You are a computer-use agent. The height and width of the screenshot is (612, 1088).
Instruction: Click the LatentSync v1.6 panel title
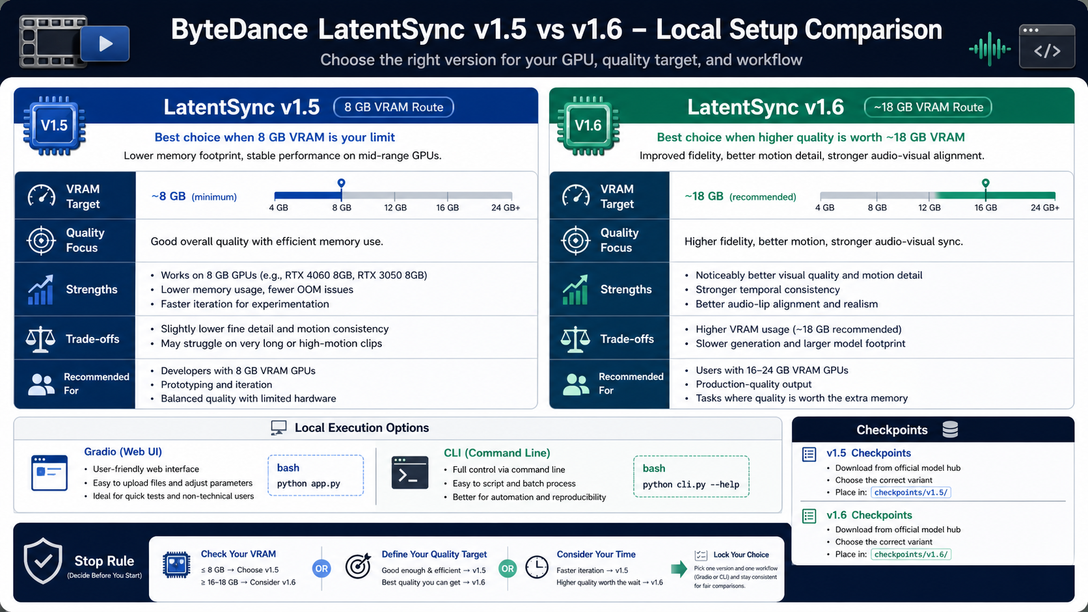pyautogui.click(x=765, y=107)
